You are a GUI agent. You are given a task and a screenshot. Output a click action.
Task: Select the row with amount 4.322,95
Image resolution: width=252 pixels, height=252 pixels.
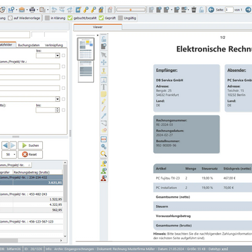point(31,204)
